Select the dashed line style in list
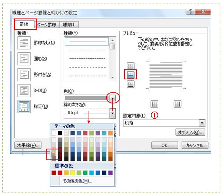Viewport: 222px width, 195px height. coord(87,59)
